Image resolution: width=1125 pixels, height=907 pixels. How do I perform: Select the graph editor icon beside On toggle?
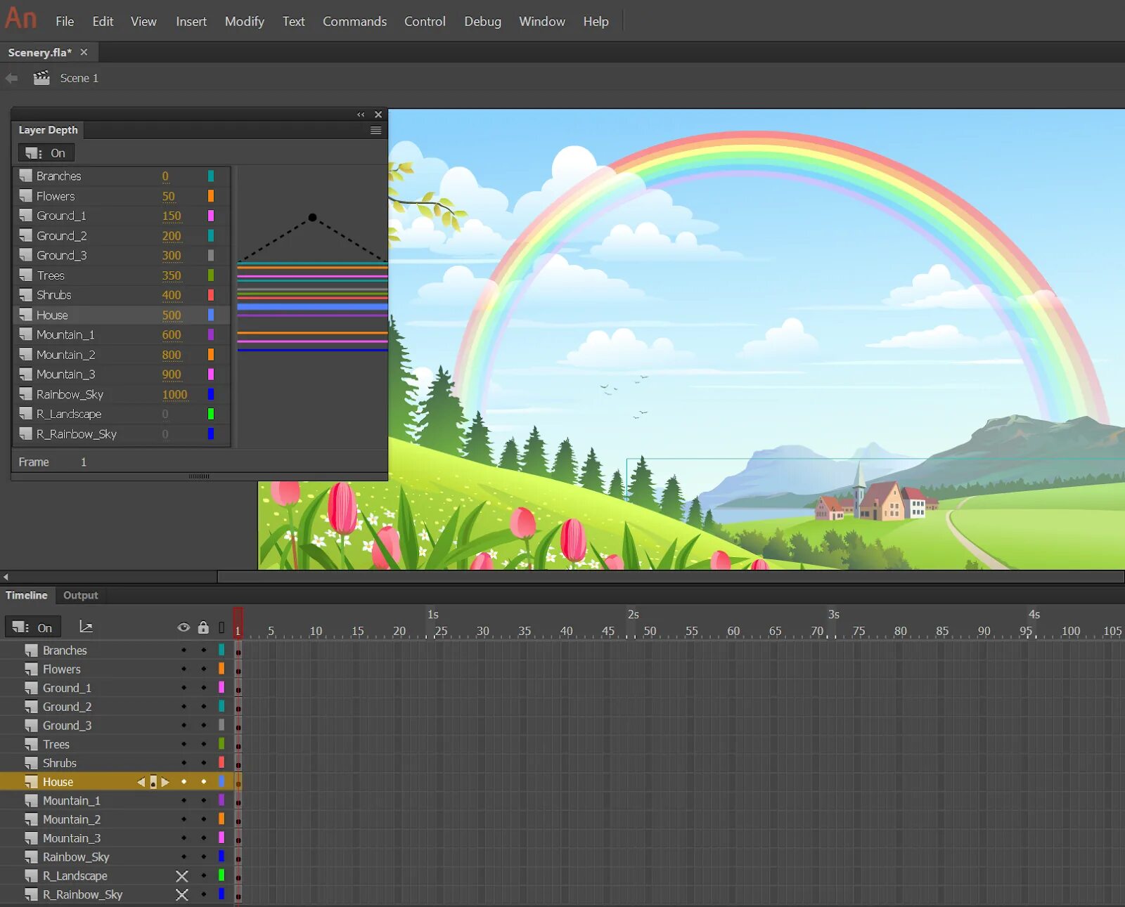coord(86,626)
